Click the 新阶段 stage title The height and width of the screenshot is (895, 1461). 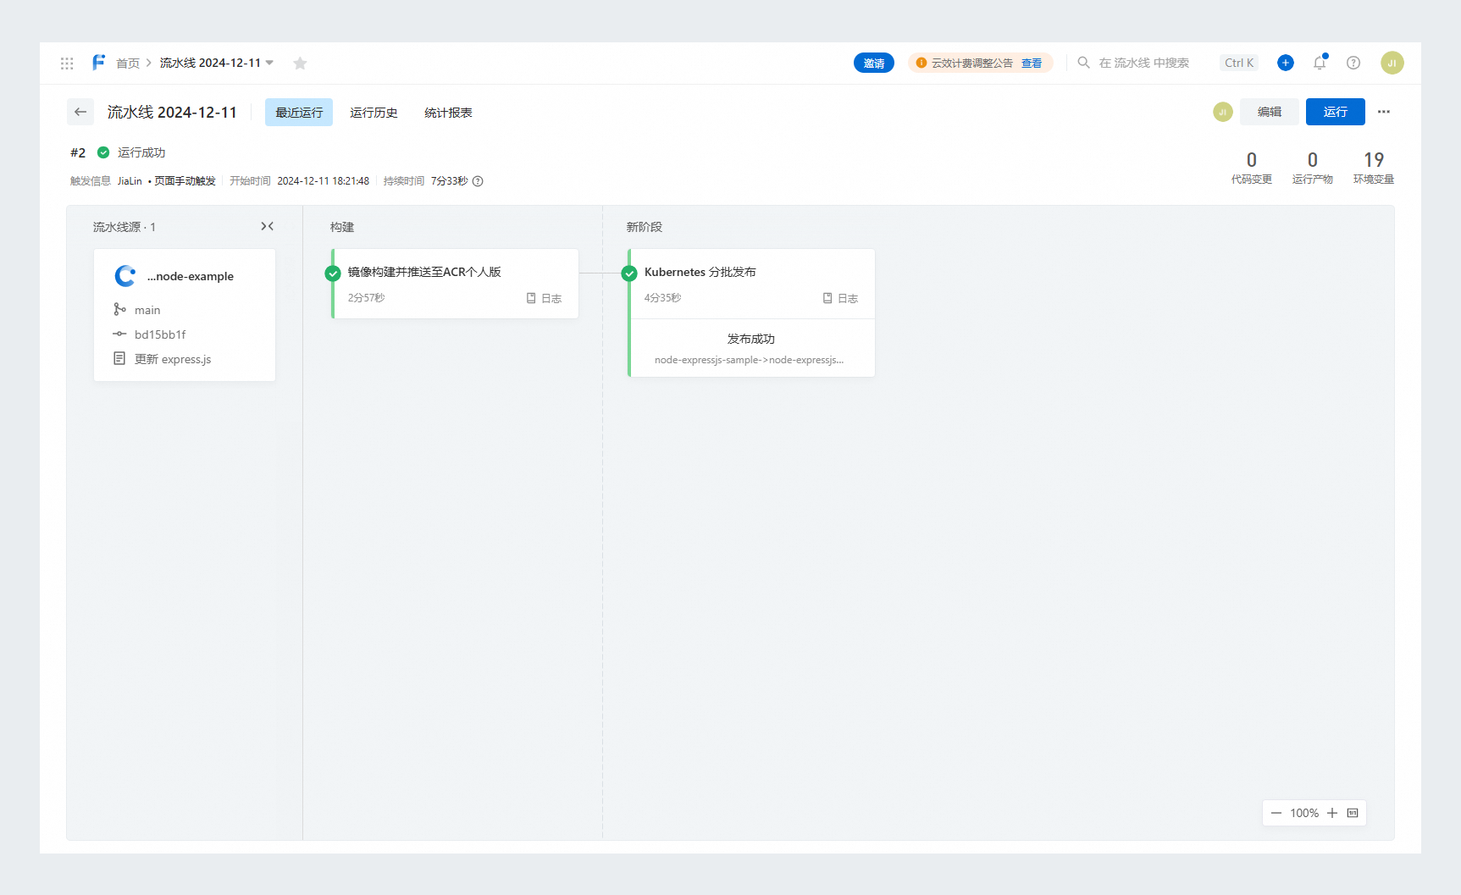(645, 227)
